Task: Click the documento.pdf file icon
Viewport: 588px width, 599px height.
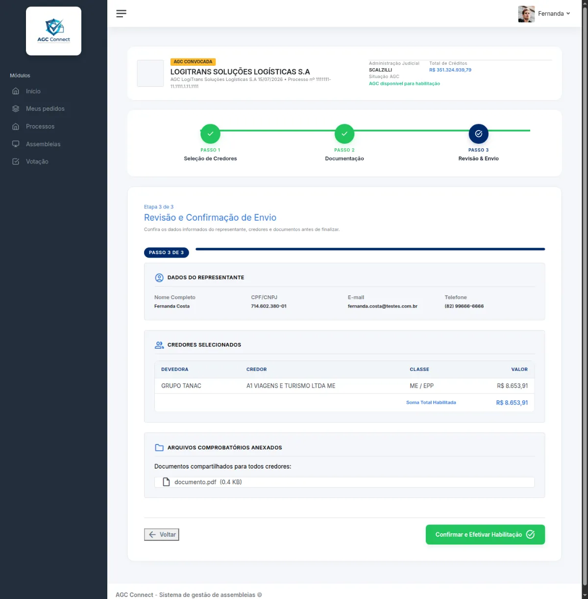Action: (x=166, y=482)
